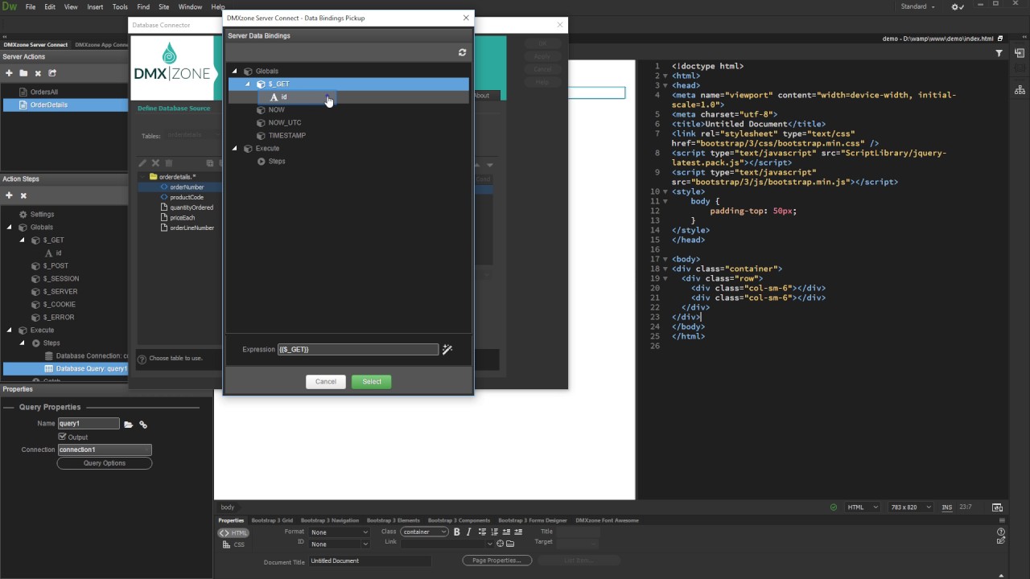Viewport: 1030px width, 579px height.
Task: Click the query Name input field
Action: point(89,424)
